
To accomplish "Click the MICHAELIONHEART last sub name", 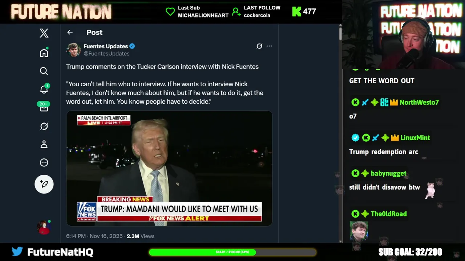I will tap(203, 15).
